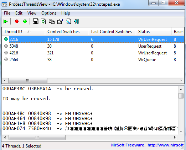Open the NirSoft Freeware website link
This screenshot has height=150, width=186.
(x=148, y=145)
